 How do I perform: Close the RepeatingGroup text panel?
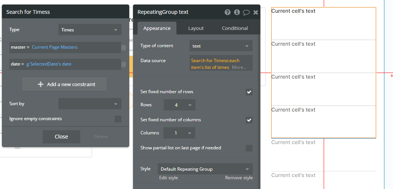[x=256, y=12]
